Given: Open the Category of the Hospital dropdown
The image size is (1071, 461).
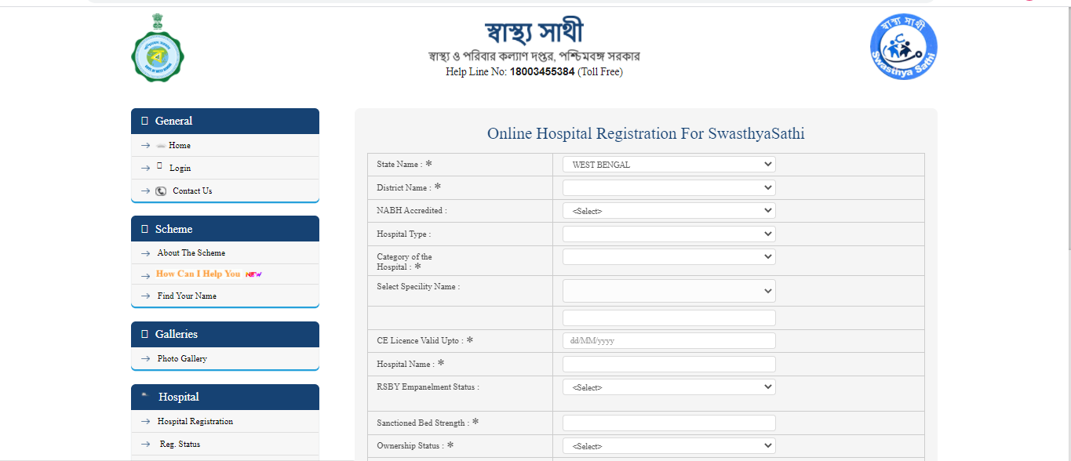Looking at the screenshot, I should pos(669,257).
